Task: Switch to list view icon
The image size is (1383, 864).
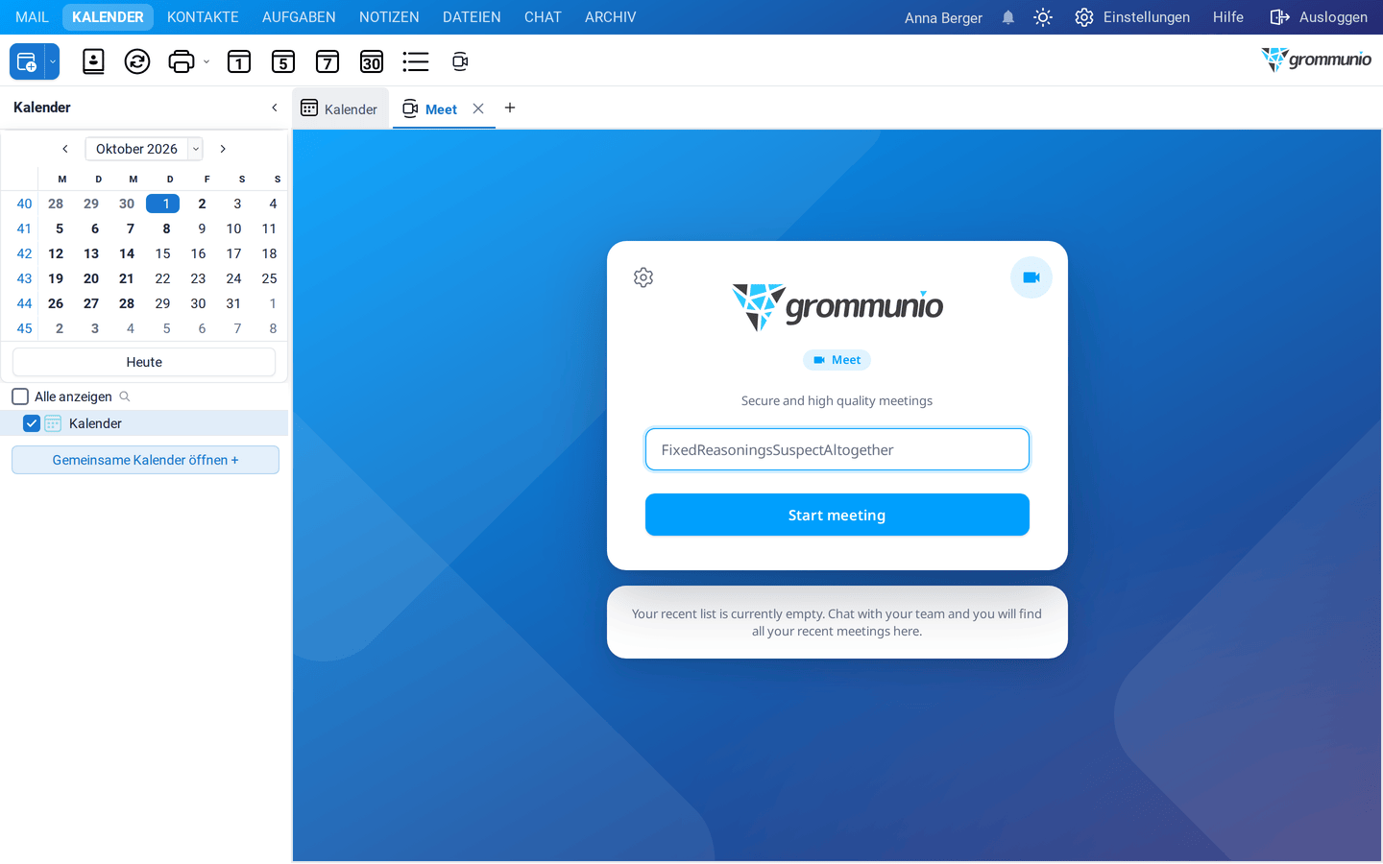Action: coord(416,61)
